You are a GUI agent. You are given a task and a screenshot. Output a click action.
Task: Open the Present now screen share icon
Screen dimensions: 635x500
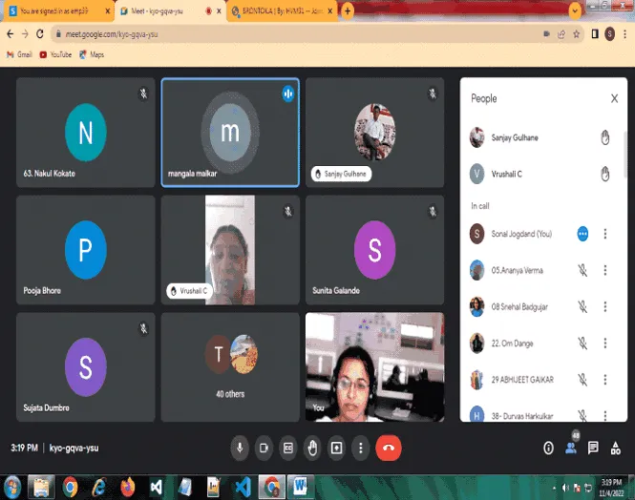(336, 448)
